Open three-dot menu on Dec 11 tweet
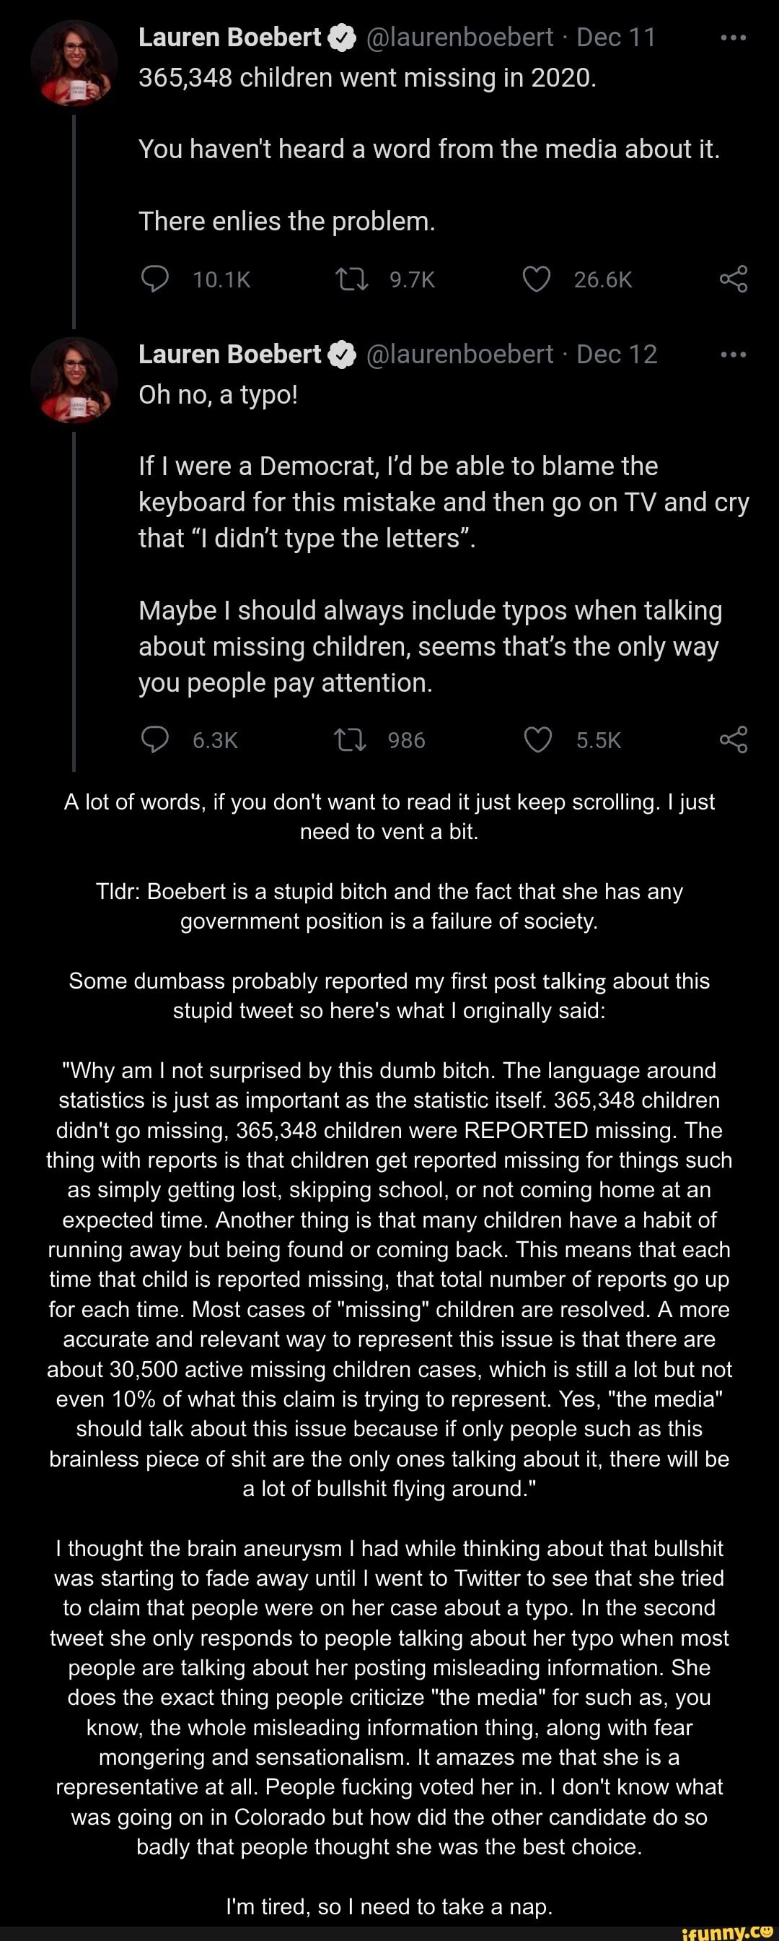Viewport: 779px width, 1941px height. click(x=733, y=37)
